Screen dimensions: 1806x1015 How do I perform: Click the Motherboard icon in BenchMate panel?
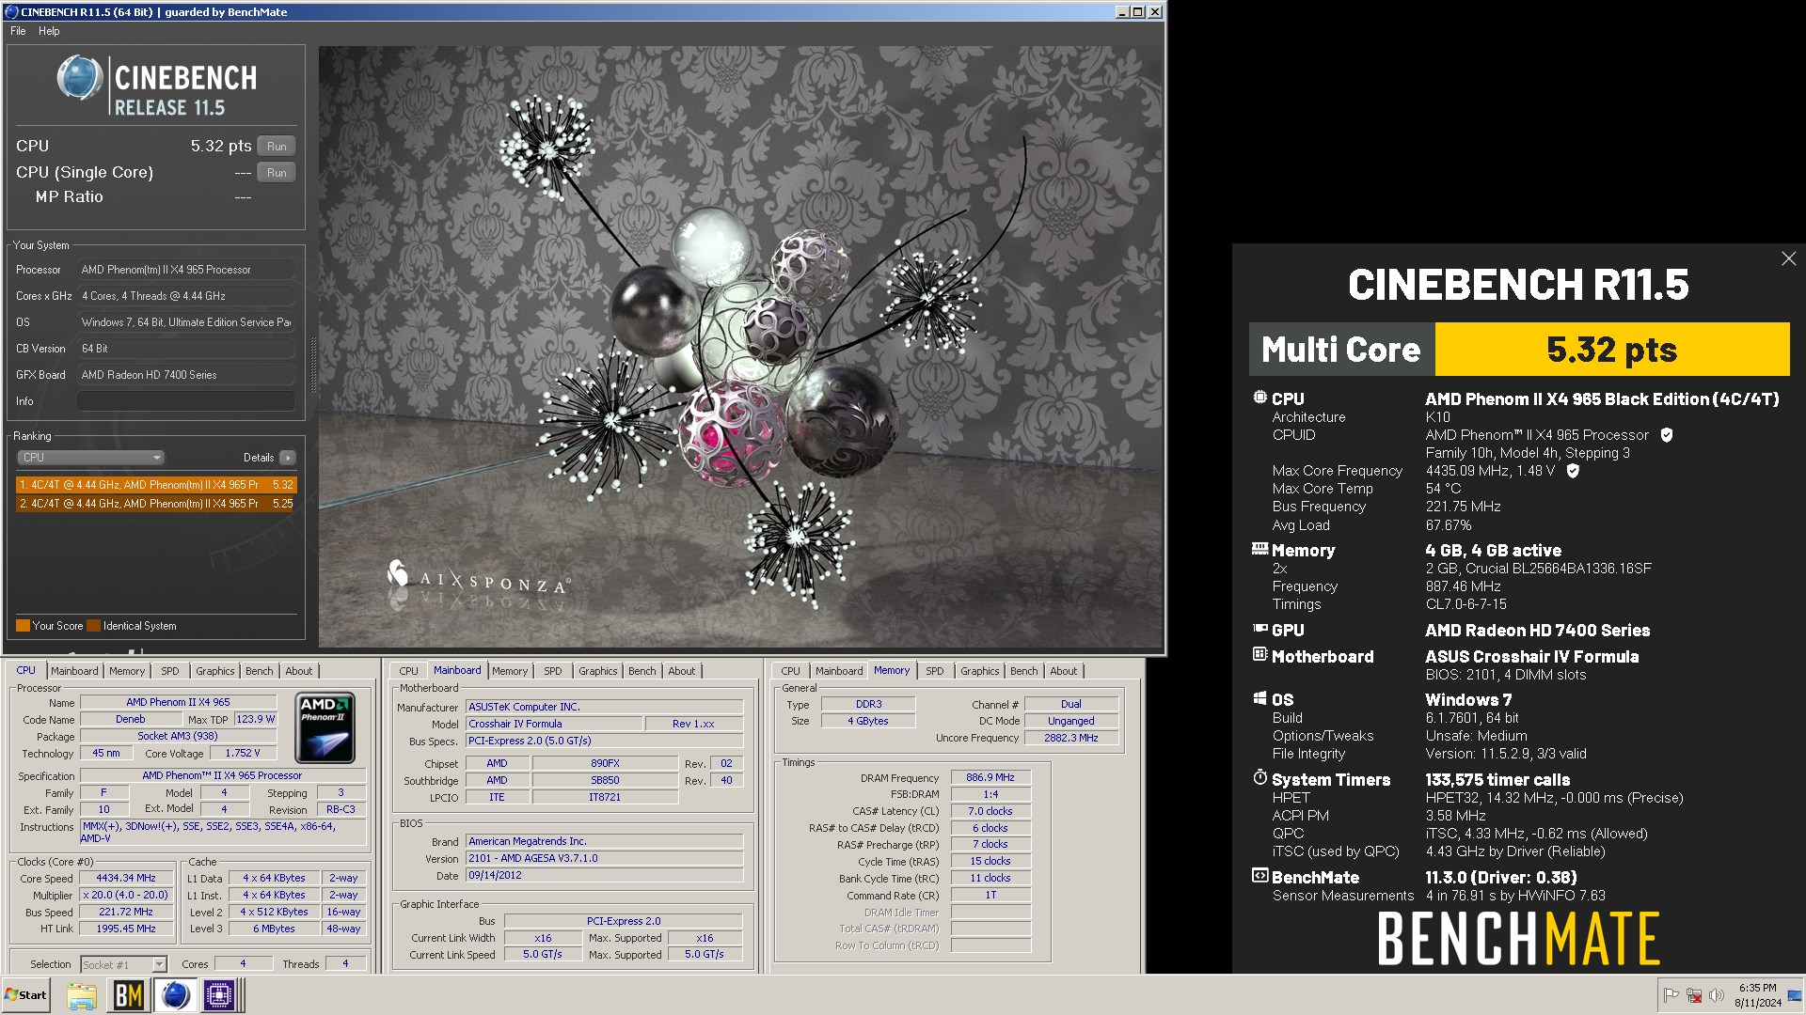pos(1259,654)
